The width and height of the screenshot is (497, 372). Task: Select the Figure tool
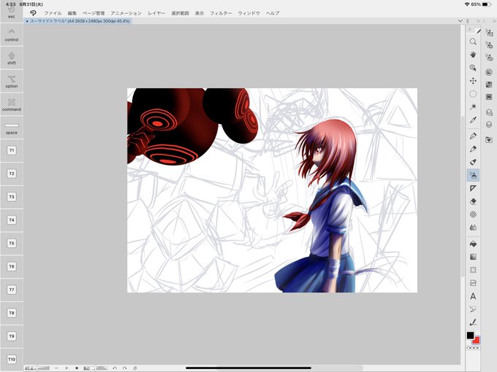(x=473, y=270)
